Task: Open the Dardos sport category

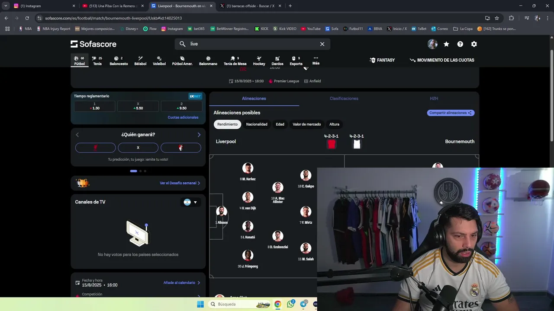Action: (277, 61)
